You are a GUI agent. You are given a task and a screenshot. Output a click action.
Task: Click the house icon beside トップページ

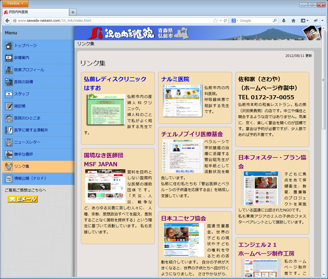tap(9, 46)
